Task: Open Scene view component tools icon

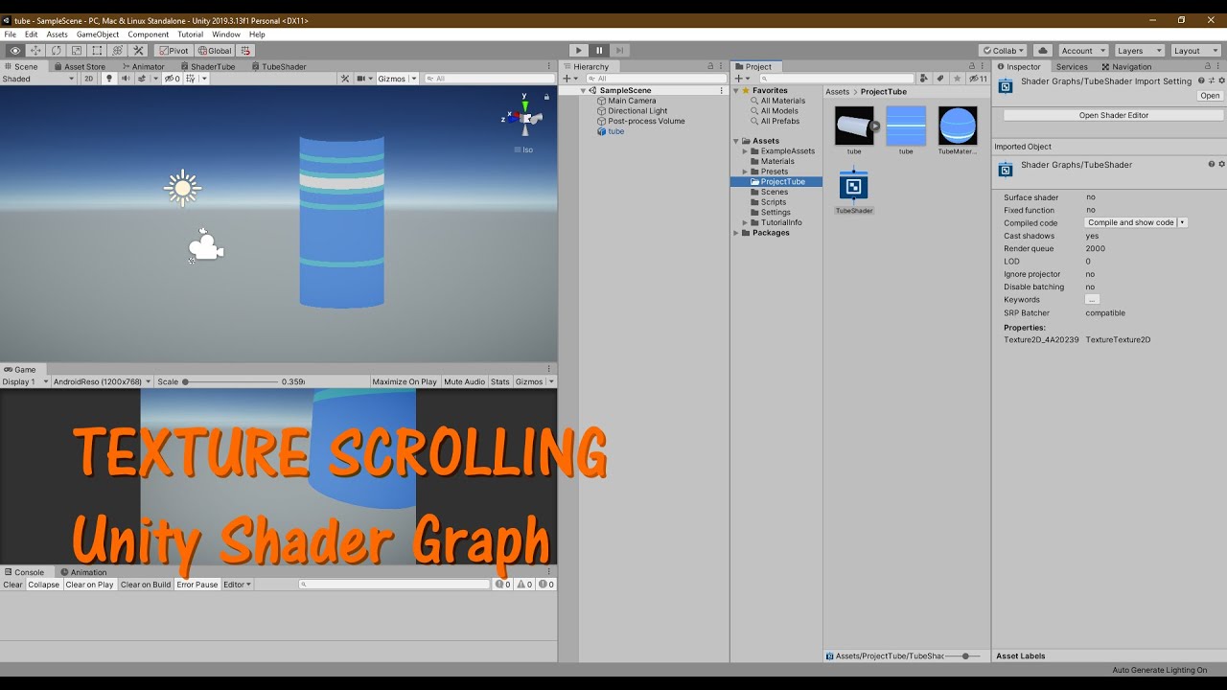Action: (344, 79)
